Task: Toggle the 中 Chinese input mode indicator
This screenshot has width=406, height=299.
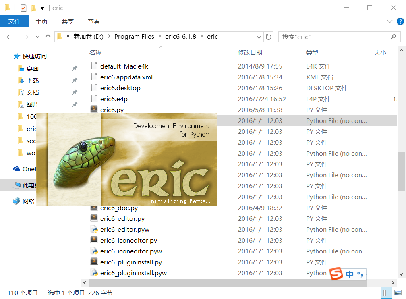Action: [x=350, y=274]
